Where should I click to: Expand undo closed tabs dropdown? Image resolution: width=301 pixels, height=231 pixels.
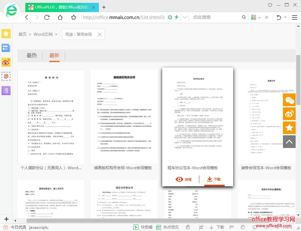pos(285,17)
